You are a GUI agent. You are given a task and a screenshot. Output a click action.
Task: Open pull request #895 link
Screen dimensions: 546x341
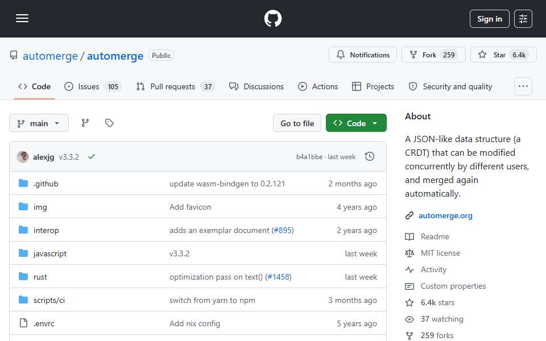coord(283,230)
